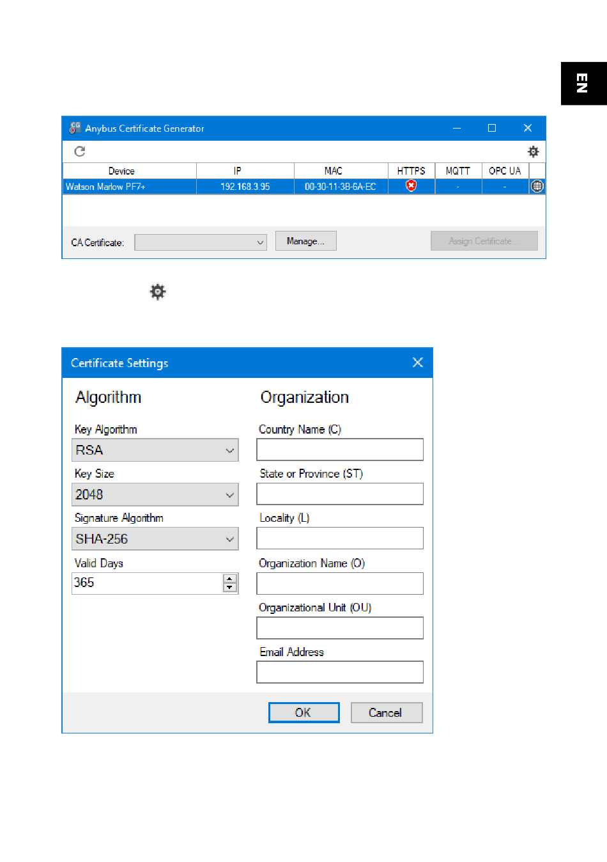Click the Device column header
The height and width of the screenshot is (862, 607).
pyautogui.click(x=130, y=171)
